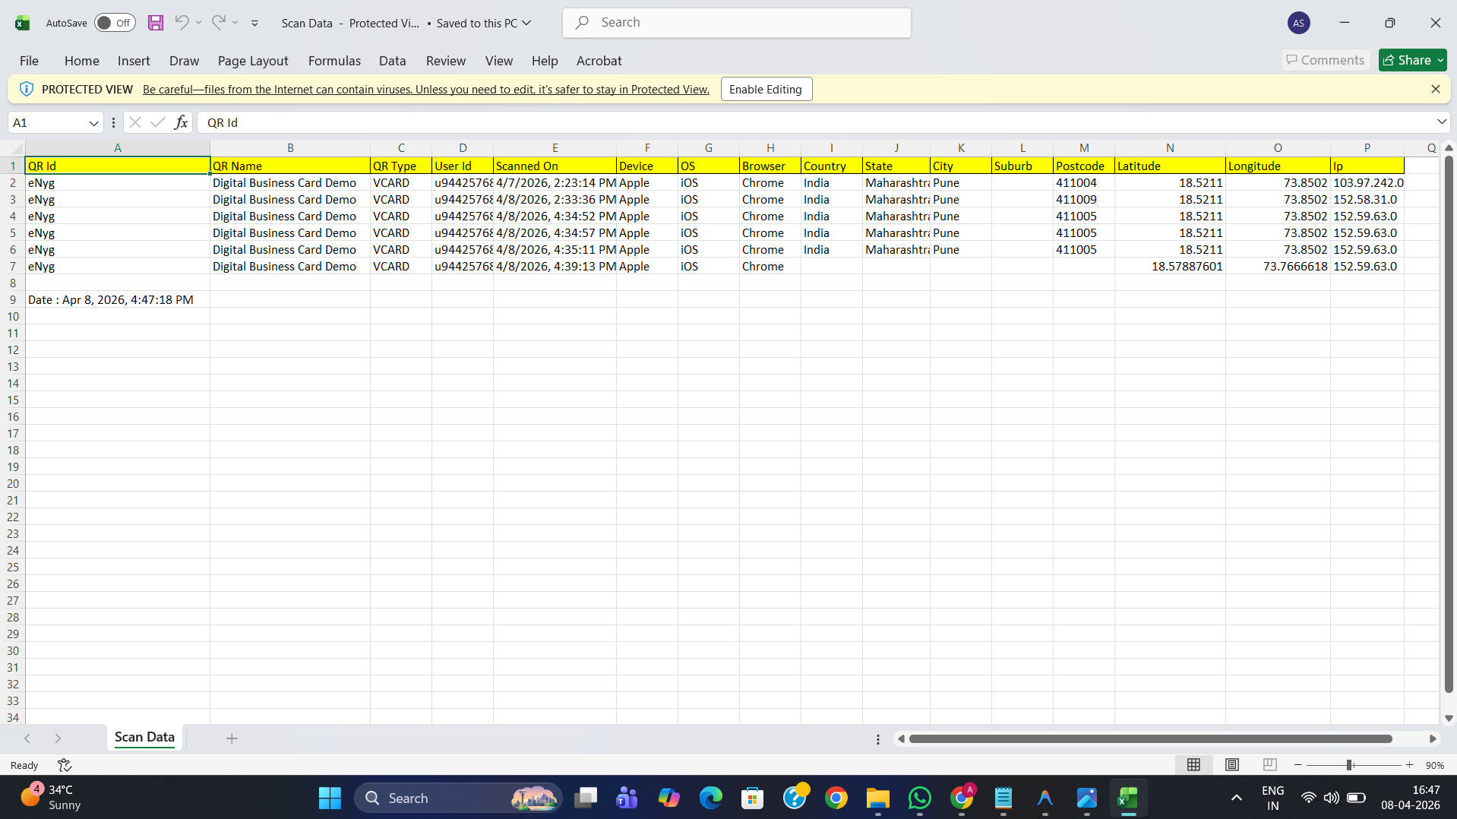
Task: Open the Protected View safety link
Action: click(425, 89)
